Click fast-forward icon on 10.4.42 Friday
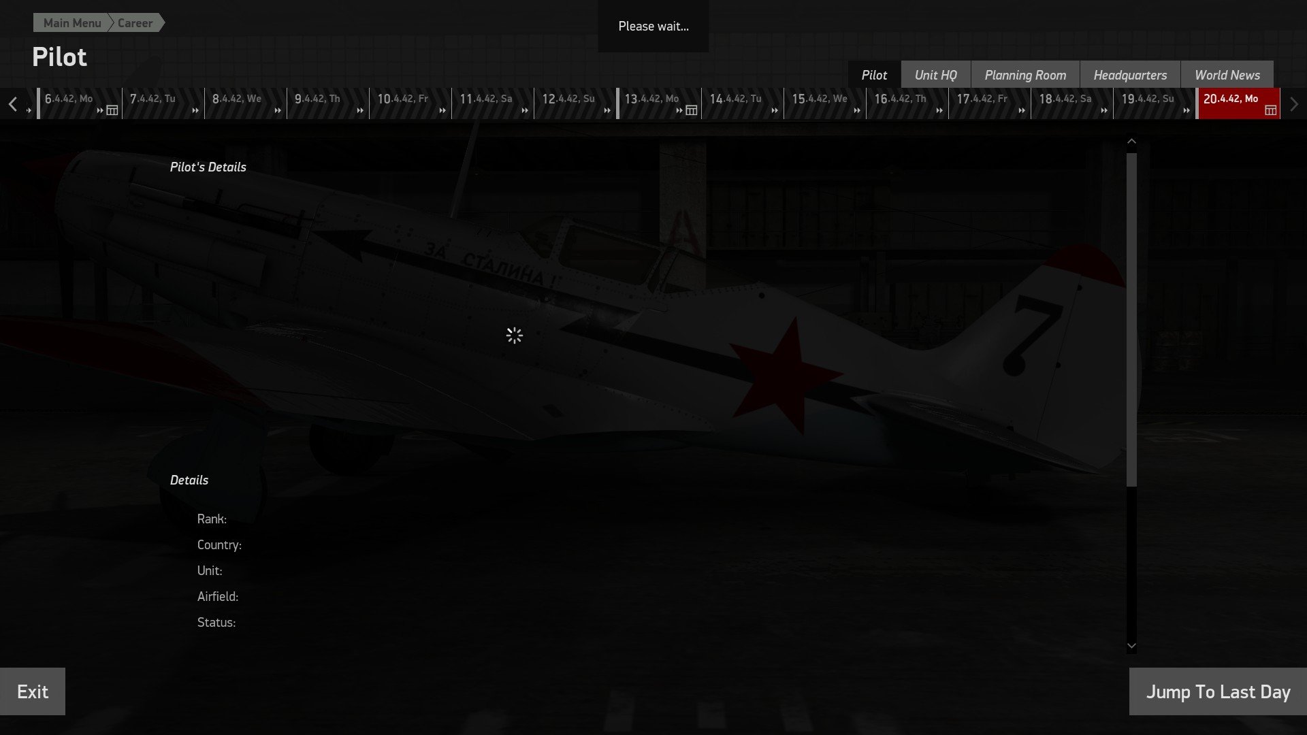1307x735 pixels. (x=442, y=110)
